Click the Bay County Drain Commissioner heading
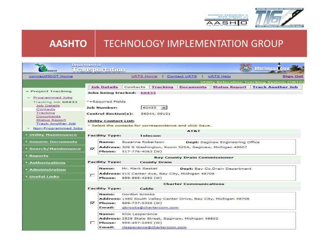This screenshot has width=326, height=244. pyautogui.click(x=194, y=158)
